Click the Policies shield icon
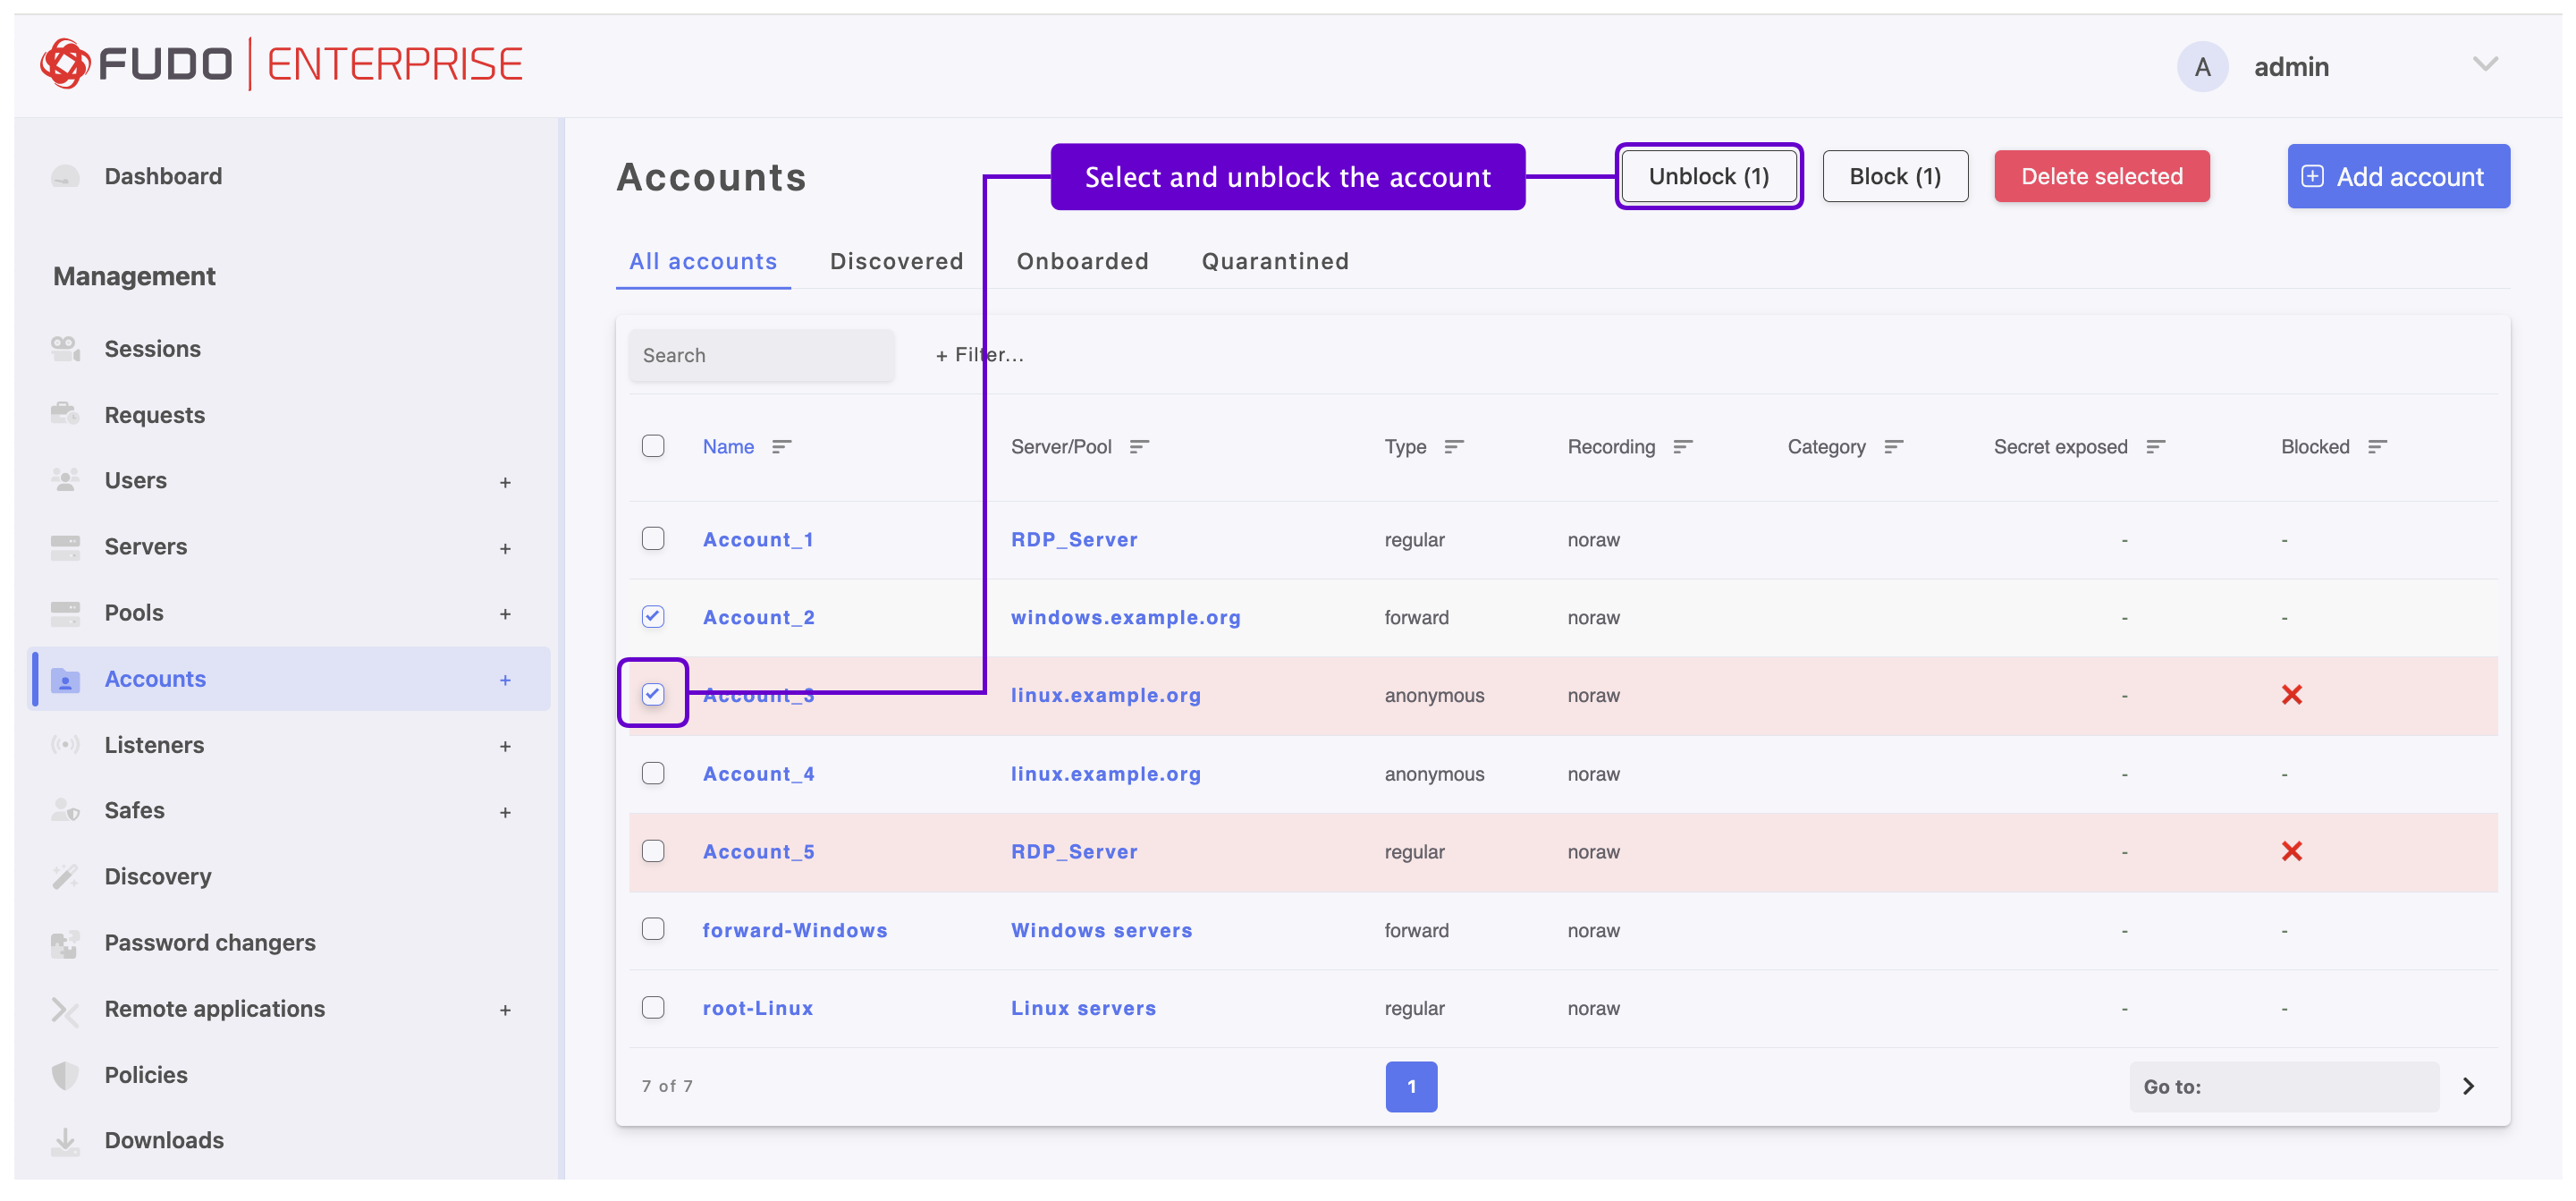The height and width of the screenshot is (1201, 2576). tap(65, 1075)
